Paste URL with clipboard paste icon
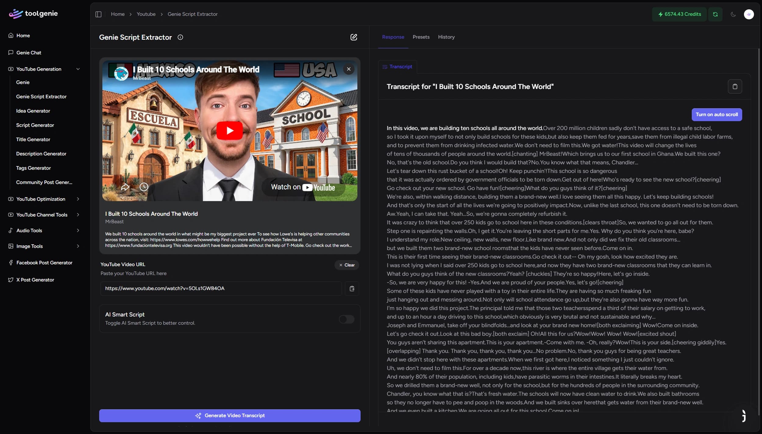Screen dimensions: 762x434 (x=352, y=289)
